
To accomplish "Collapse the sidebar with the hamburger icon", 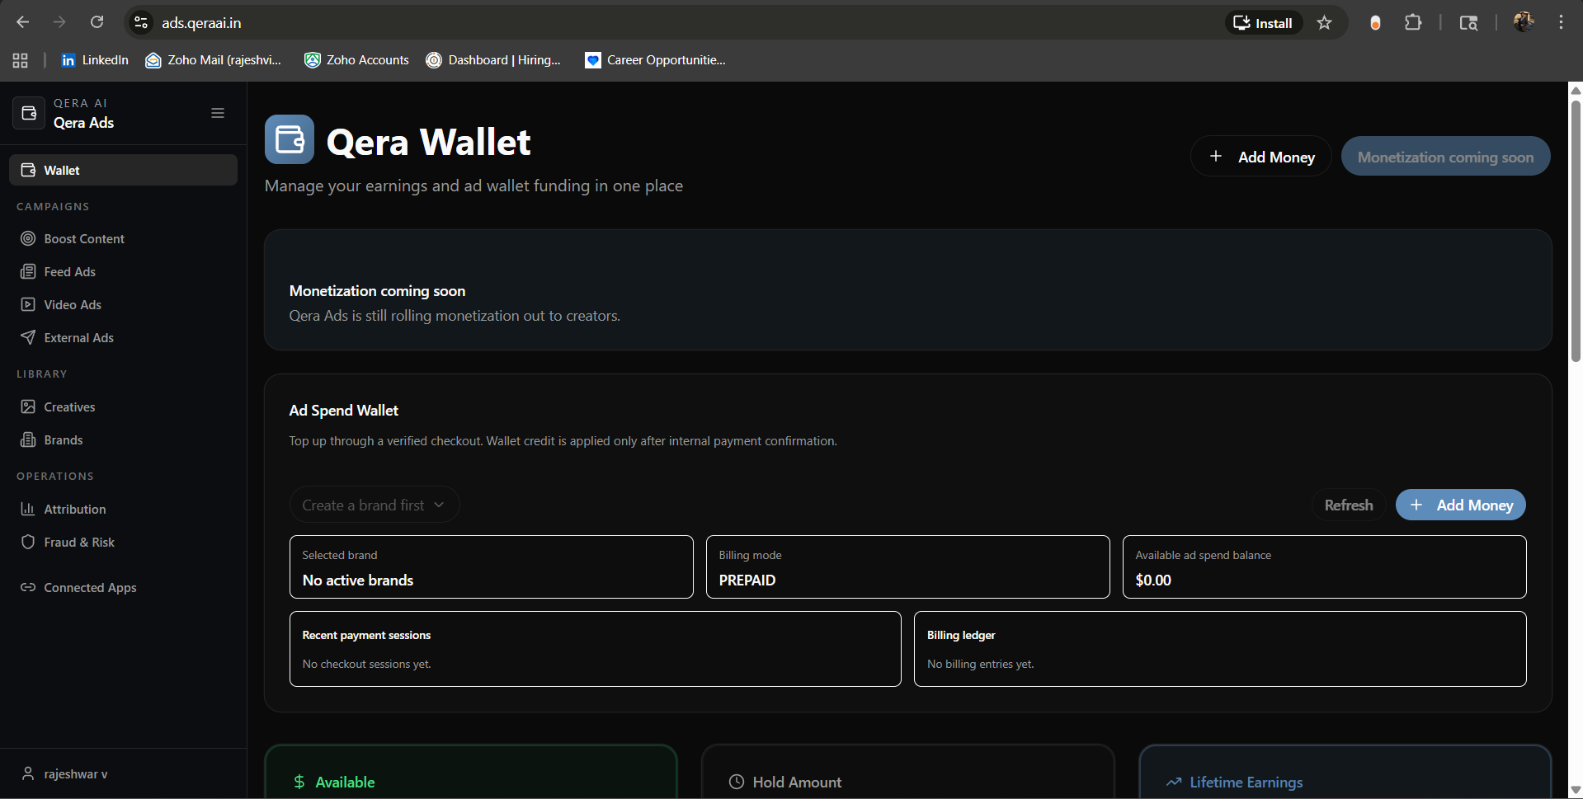I will (218, 113).
